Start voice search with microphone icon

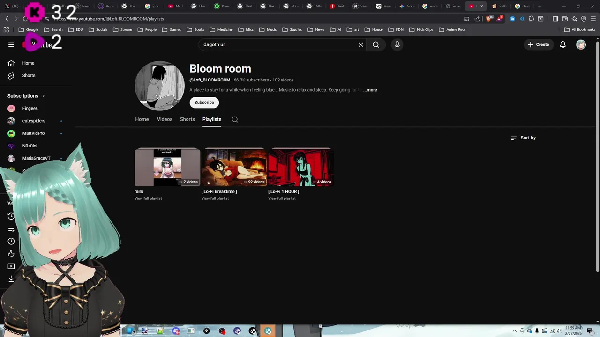click(397, 44)
